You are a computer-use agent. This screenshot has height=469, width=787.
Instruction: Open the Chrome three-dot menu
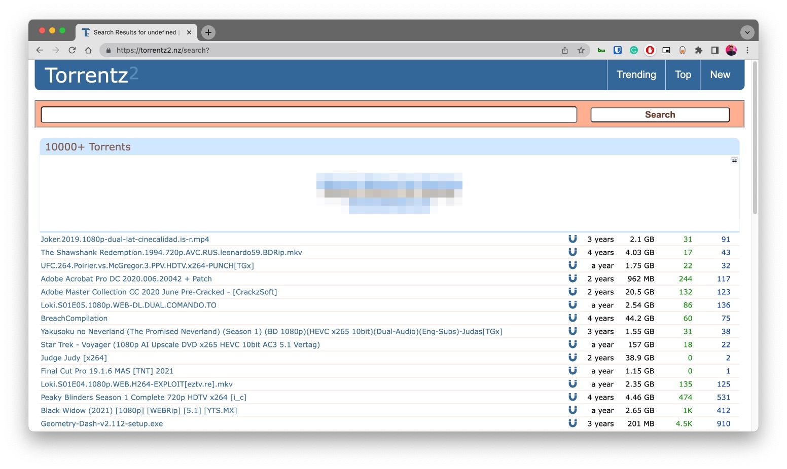pyautogui.click(x=747, y=50)
